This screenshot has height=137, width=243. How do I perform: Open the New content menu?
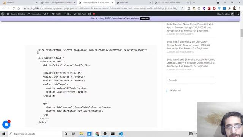pyautogui.click(x=68, y=14)
